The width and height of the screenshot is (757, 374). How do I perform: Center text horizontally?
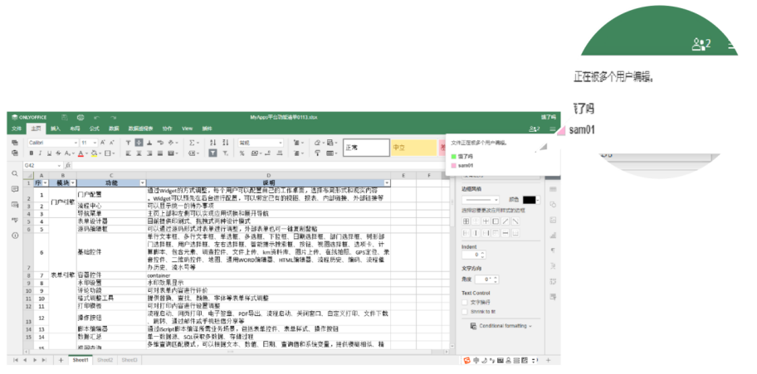tap(139, 153)
